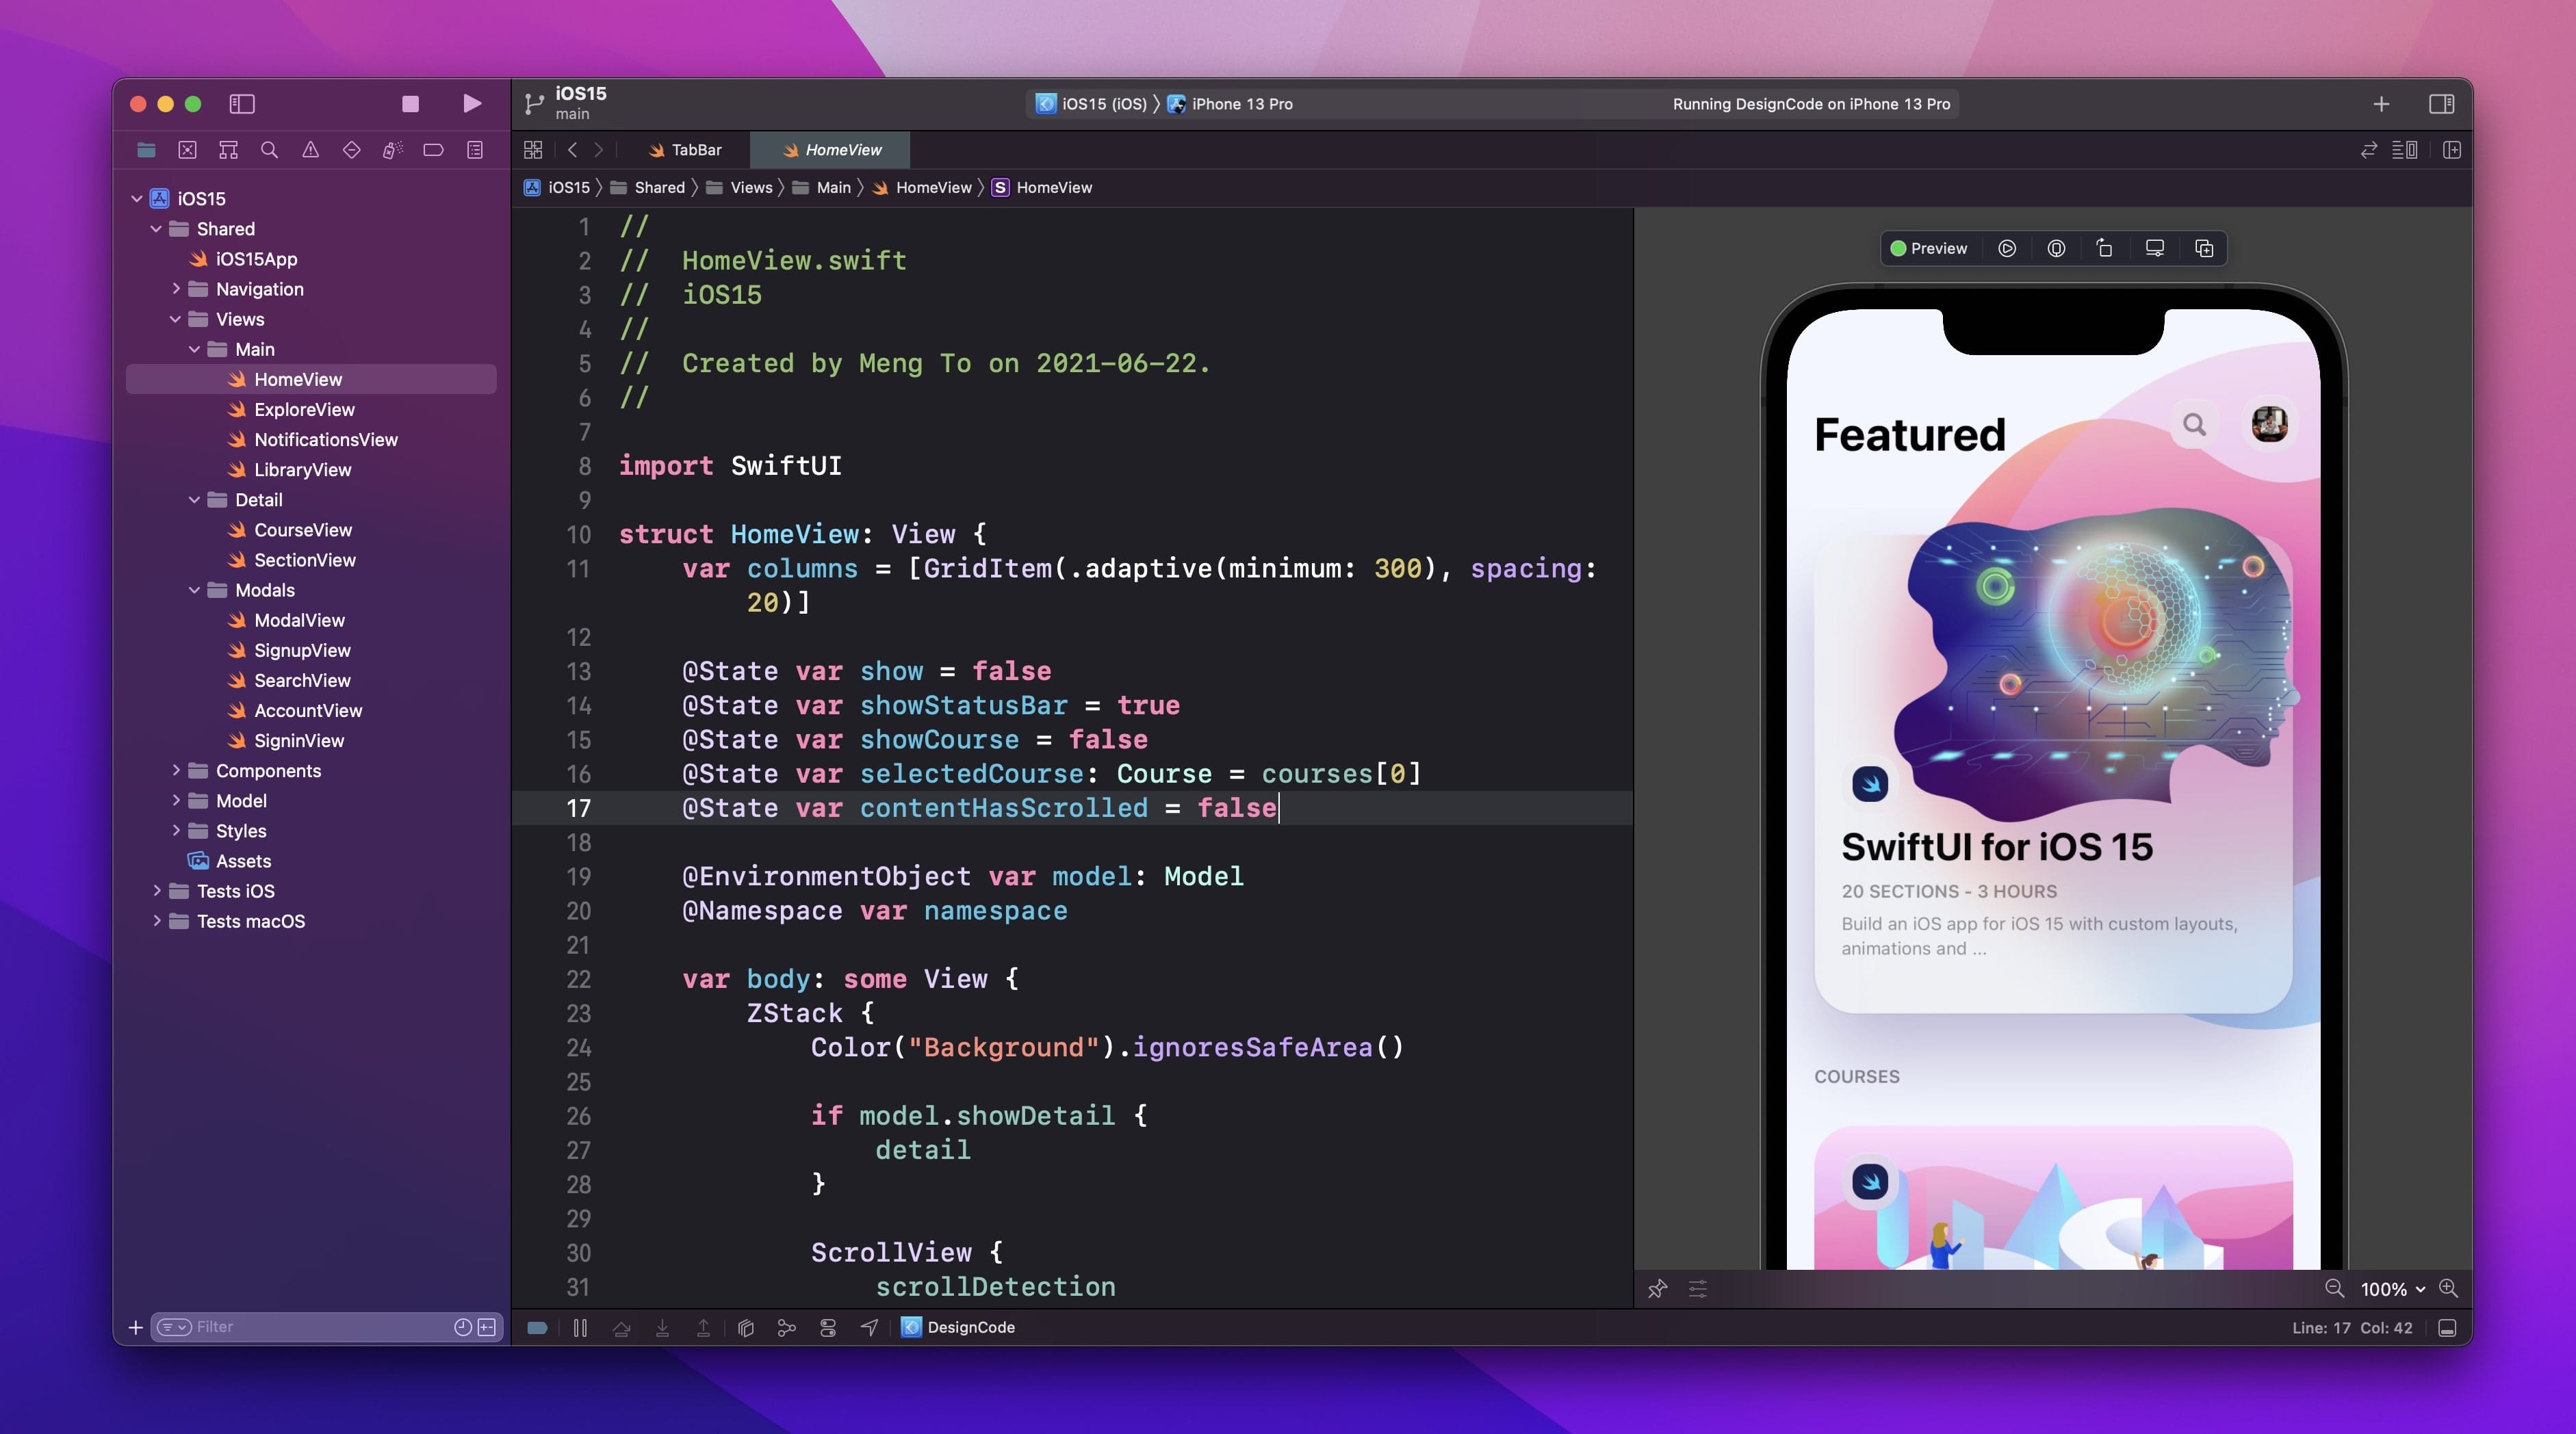Collapse the Views folder
Viewport: 2576px width, 1434px height.
176,319
